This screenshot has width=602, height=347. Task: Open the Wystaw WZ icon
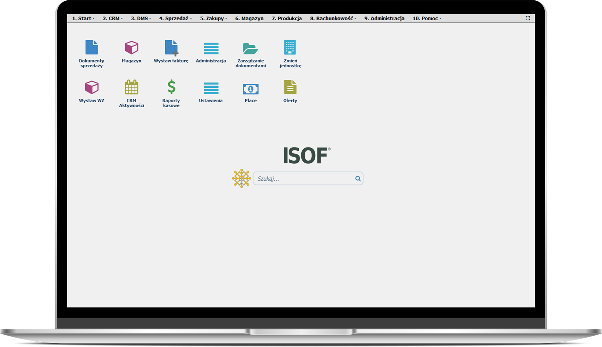click(91, 87)
